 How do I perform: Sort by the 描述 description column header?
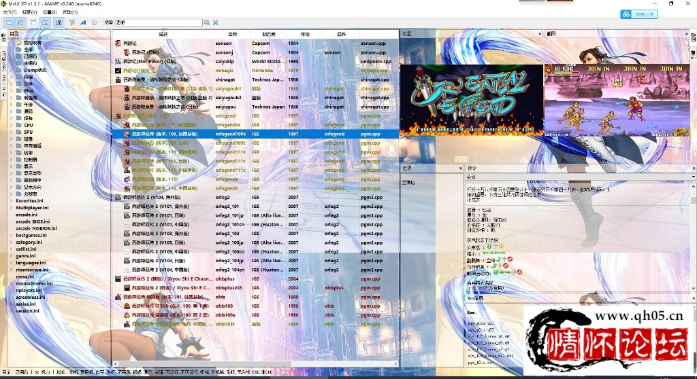coord(163,34)
